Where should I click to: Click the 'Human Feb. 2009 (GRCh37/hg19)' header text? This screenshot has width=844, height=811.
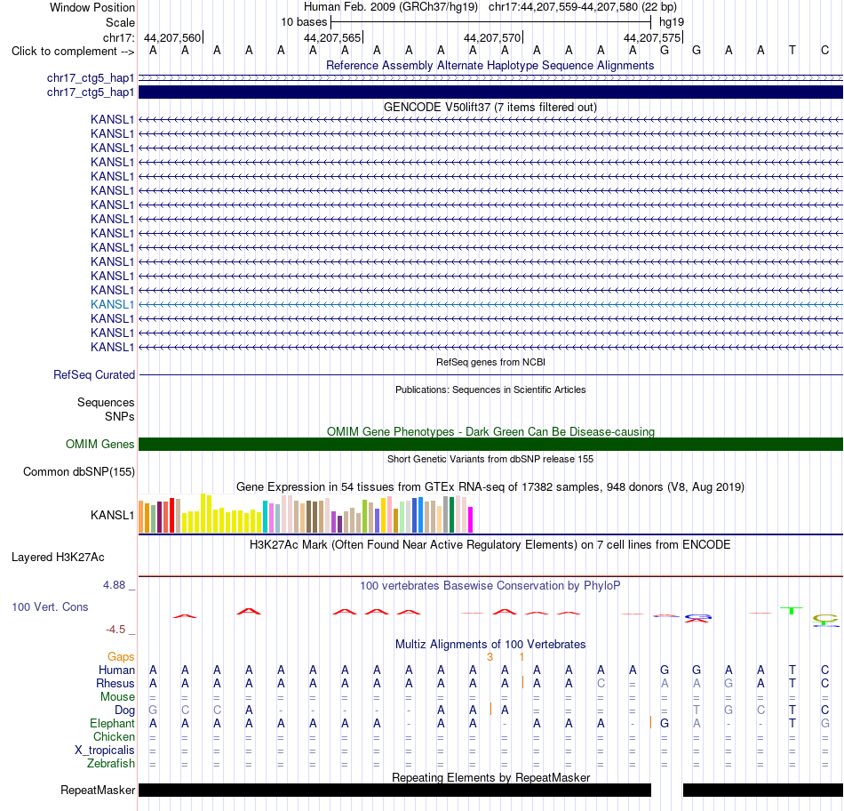(391, 7)
